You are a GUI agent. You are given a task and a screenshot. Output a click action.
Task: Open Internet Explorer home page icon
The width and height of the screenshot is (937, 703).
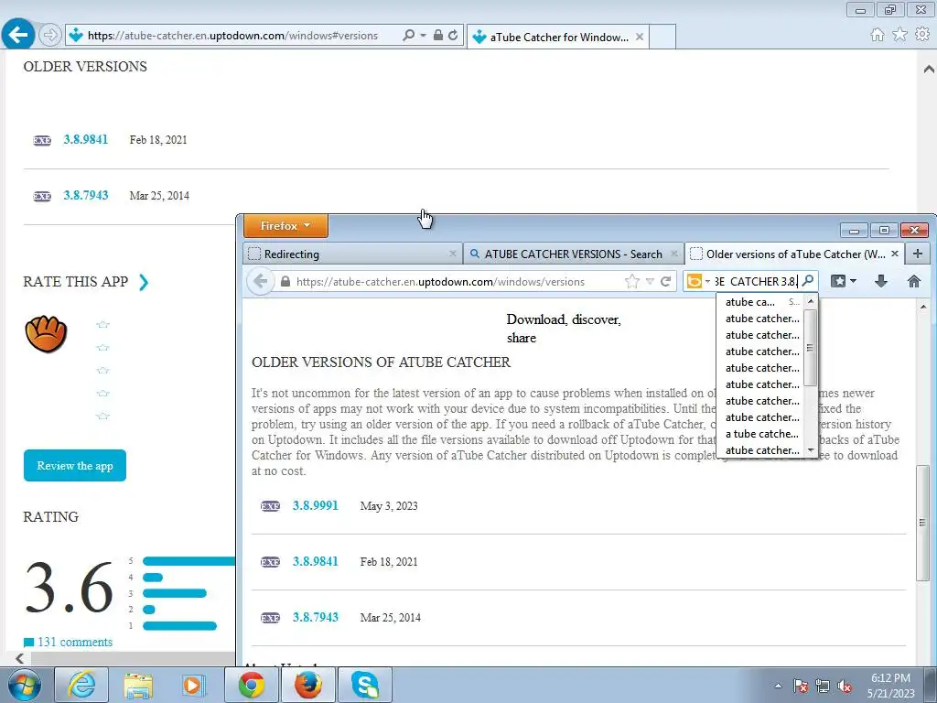[878, 35]
